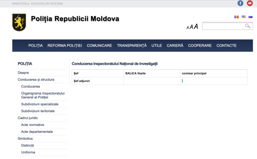257x159 pixels.
Task: Switch language via the Romanian flag
Action: tap(237, 17)
